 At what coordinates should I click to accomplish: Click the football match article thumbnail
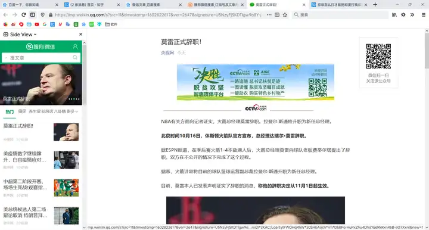(66, 188)
